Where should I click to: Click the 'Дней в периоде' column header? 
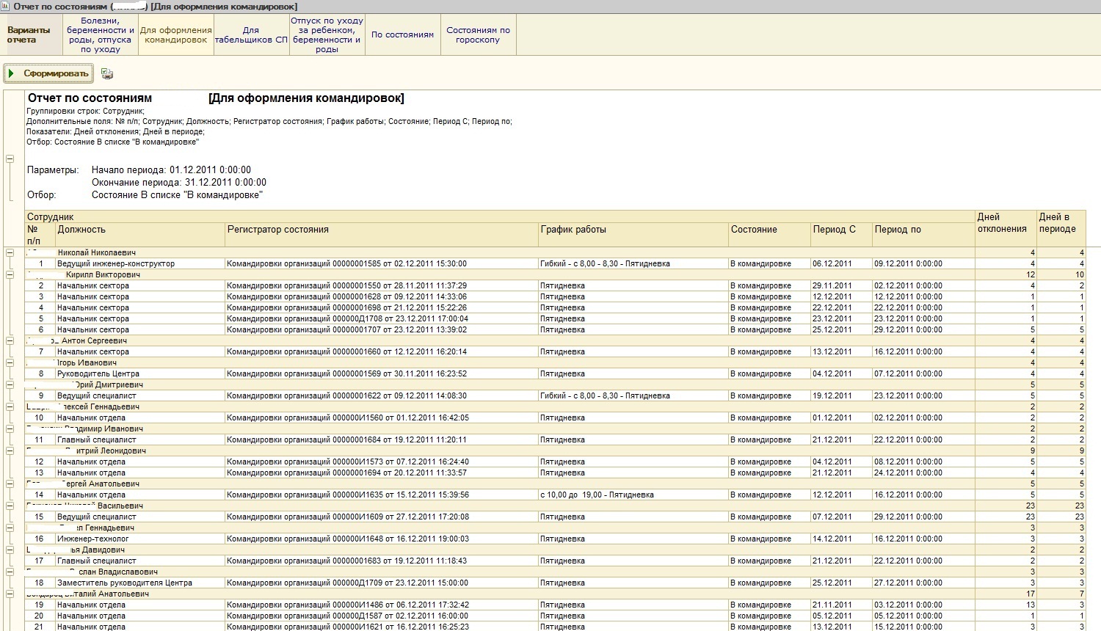(x=1061, y=229)
